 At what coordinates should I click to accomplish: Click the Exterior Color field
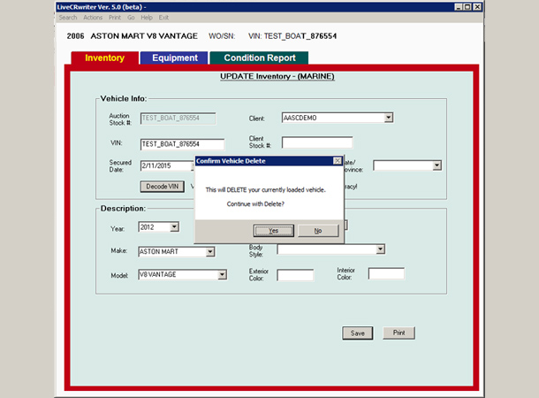(295, 275)
